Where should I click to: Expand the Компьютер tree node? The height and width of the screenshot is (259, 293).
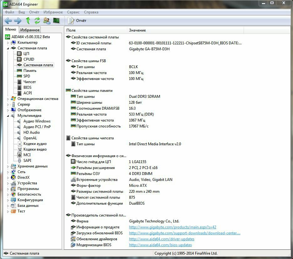point(8,43)
